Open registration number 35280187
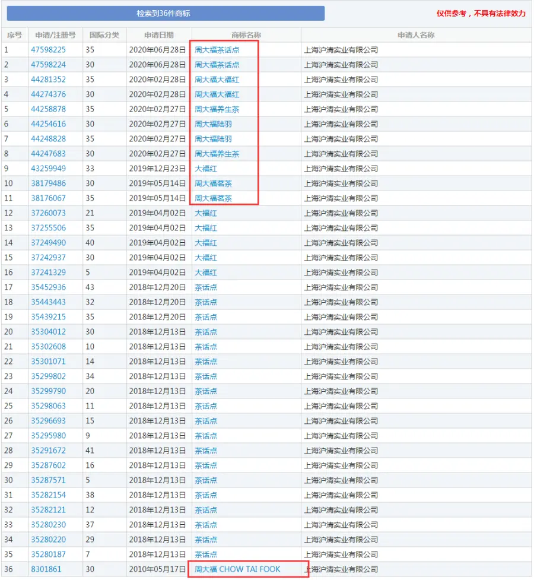This screenshot has height=580, width=534. click(49, 554)
